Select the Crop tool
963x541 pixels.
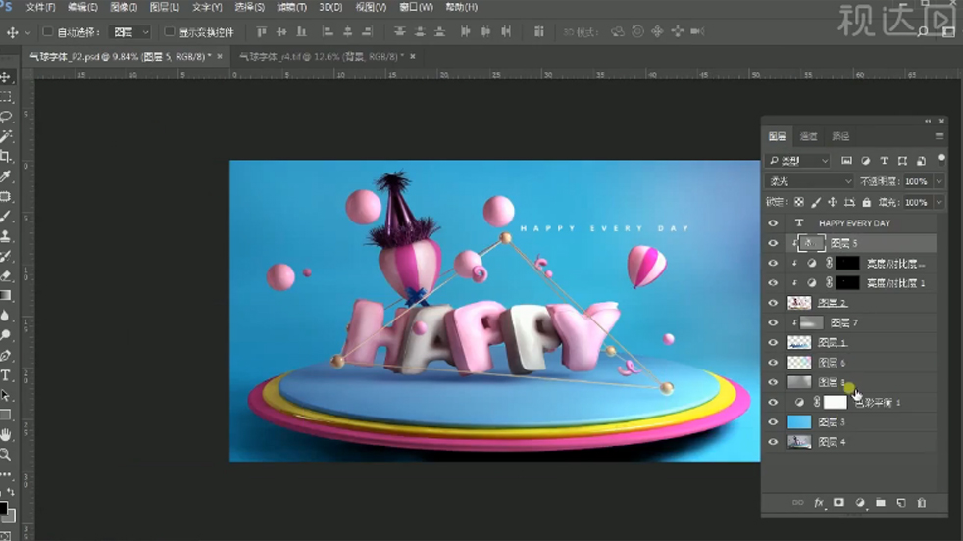(6, 156)
